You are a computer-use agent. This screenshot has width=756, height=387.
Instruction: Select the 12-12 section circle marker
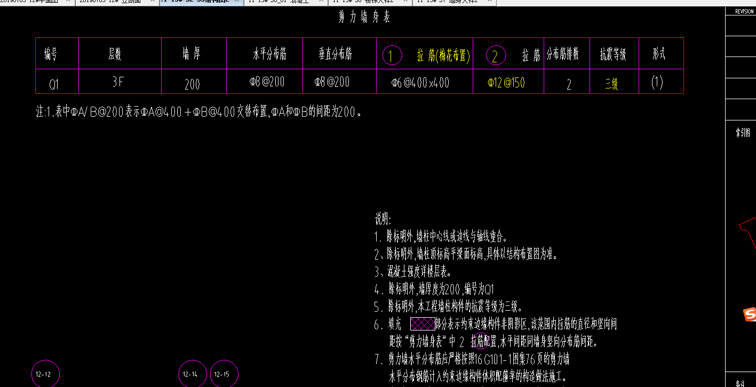(45, 374)
